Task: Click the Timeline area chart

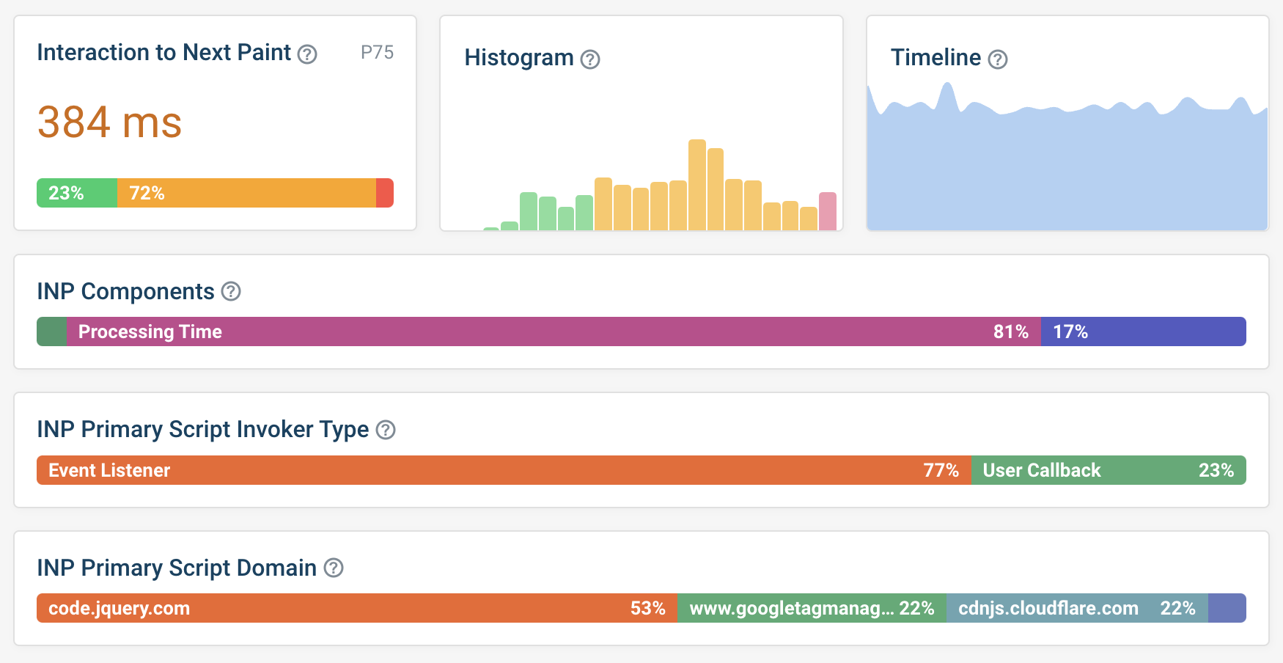Action: (1067, 157)
